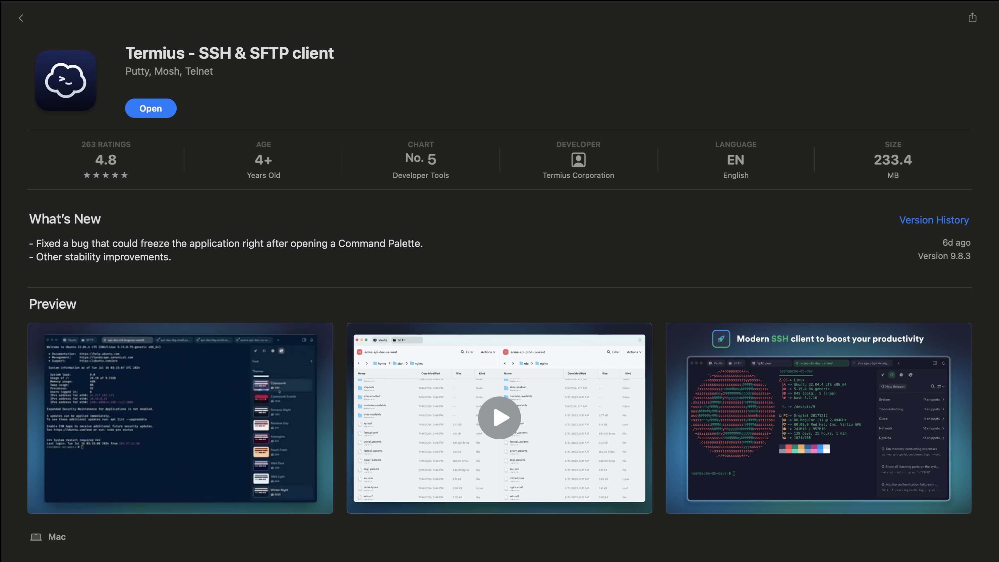Click the Command Palette bug fix note
This screenshot has height=562, width=999.
pos(226,243)
